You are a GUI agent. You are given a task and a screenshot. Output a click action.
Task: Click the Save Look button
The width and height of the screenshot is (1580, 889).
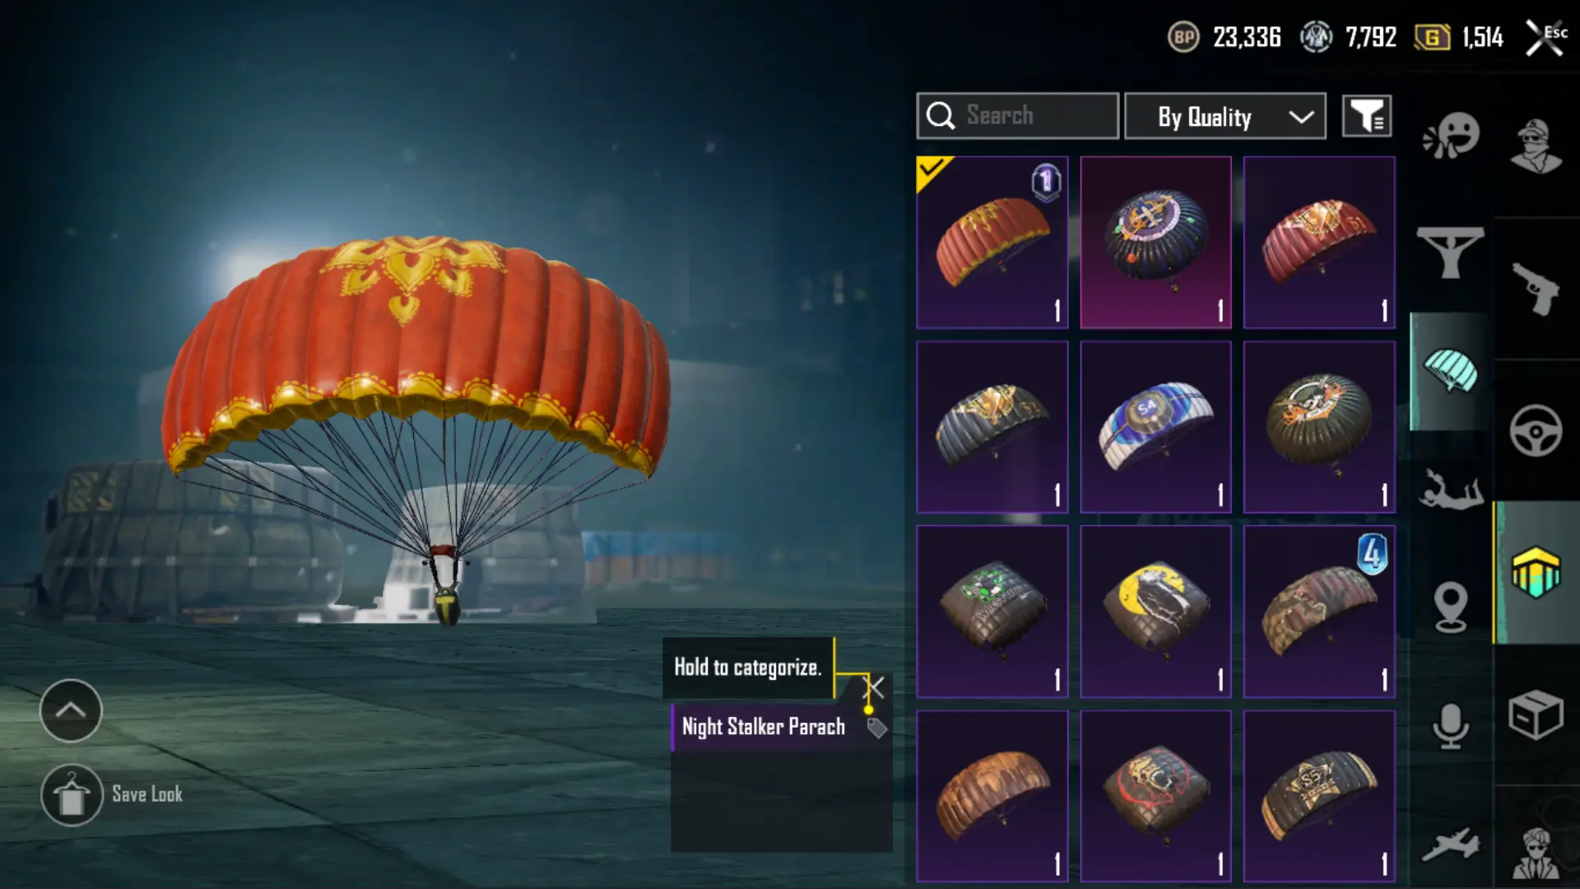113,795
